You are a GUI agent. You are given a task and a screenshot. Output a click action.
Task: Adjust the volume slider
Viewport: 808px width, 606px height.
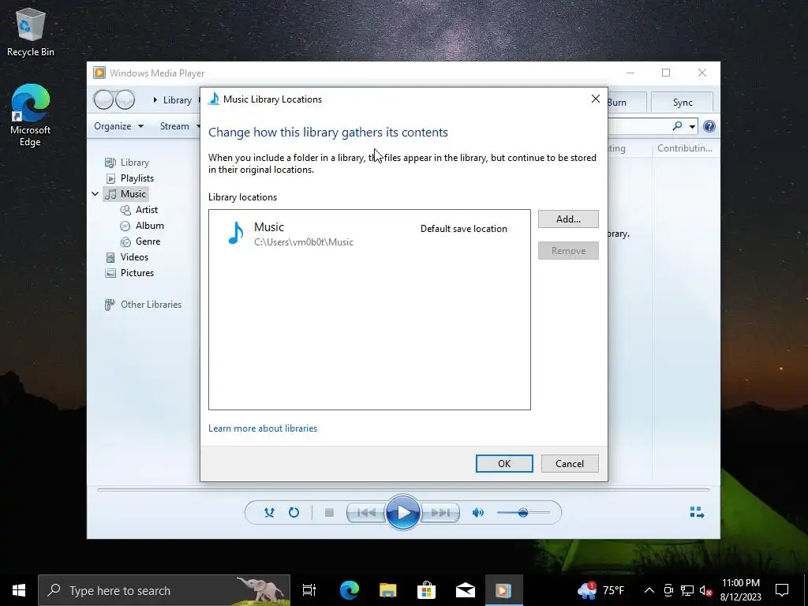(x=523, y=513)
